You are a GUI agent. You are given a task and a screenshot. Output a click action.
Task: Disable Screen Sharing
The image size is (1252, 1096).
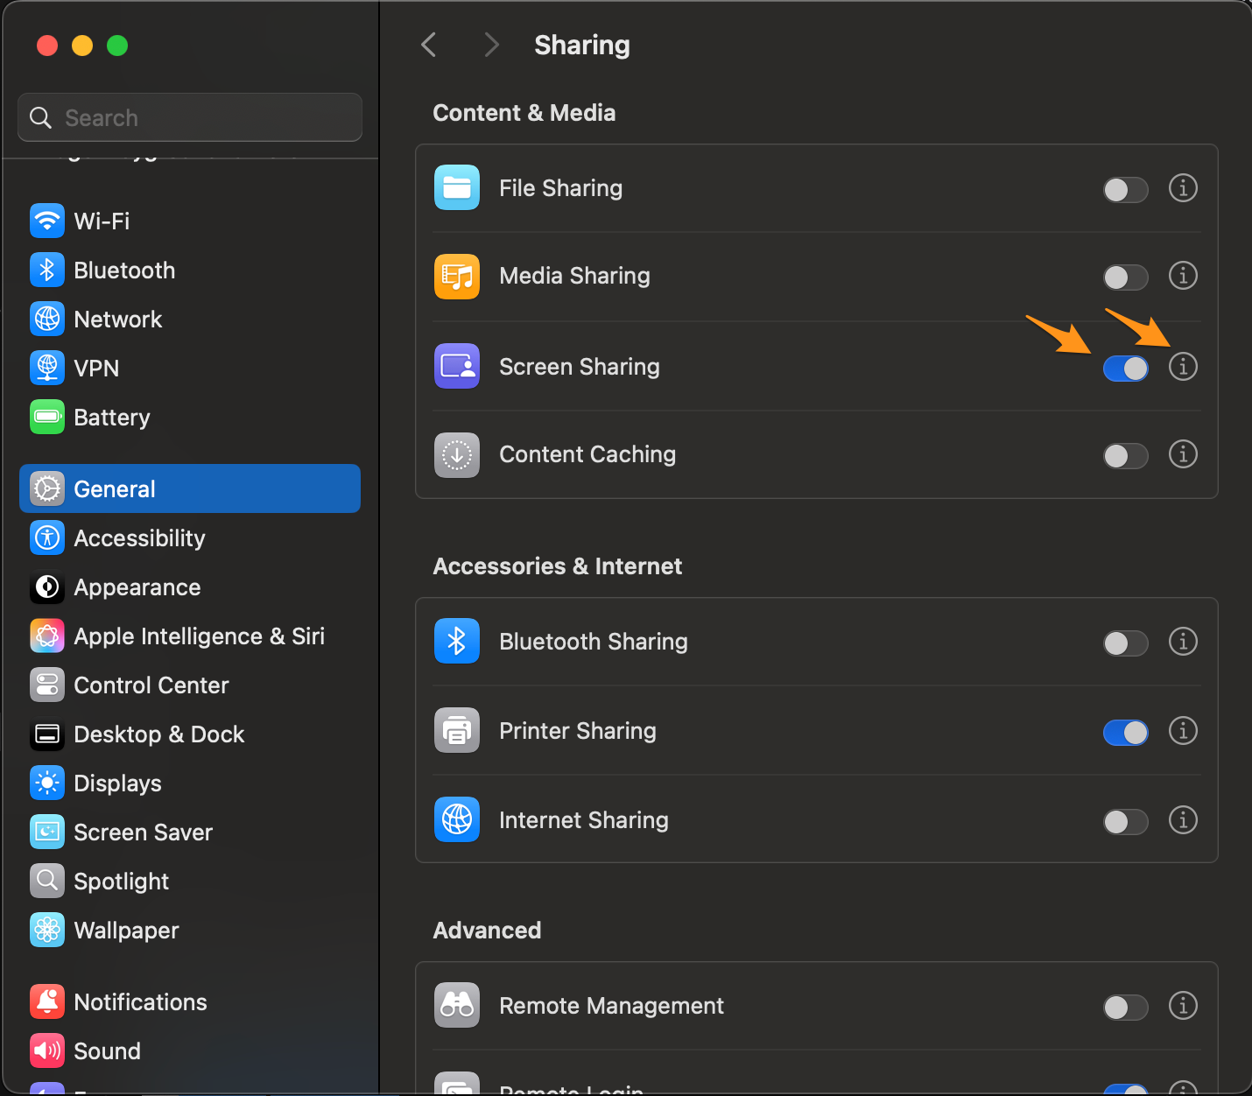coord(1126,368)
